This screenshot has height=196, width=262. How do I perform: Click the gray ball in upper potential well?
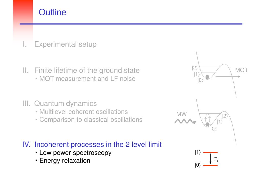[x=207, y=77]
